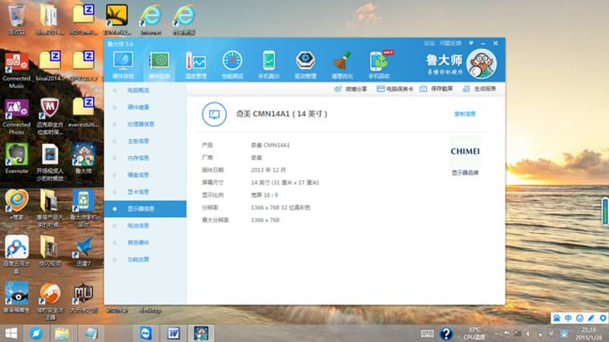609x342 pixels.
Task: Open 手机跑分 phone benchmark
Action: pos(268,65)
